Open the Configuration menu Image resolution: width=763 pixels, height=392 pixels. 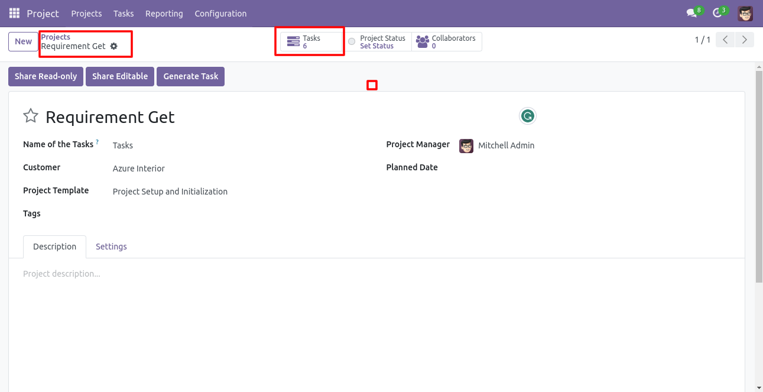(220, 13)
